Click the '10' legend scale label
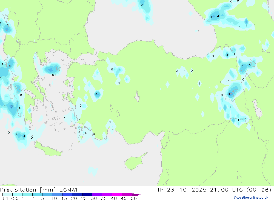The image size is (274, 200). [54, 198]
